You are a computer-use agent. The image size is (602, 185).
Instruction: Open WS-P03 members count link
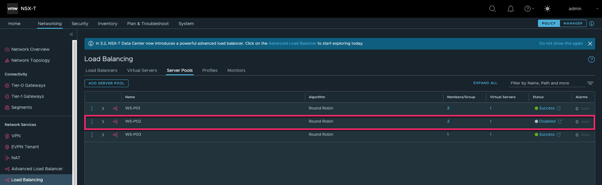click(x=448, y=134)
